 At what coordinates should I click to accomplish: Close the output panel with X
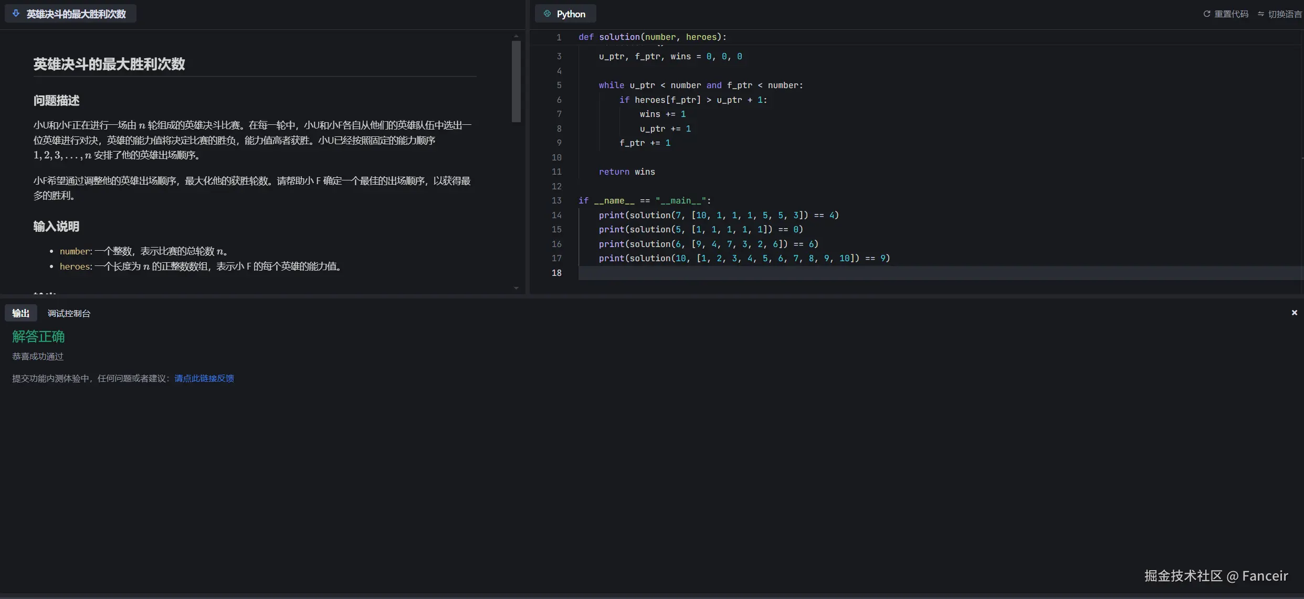[x=1294, y=313]
